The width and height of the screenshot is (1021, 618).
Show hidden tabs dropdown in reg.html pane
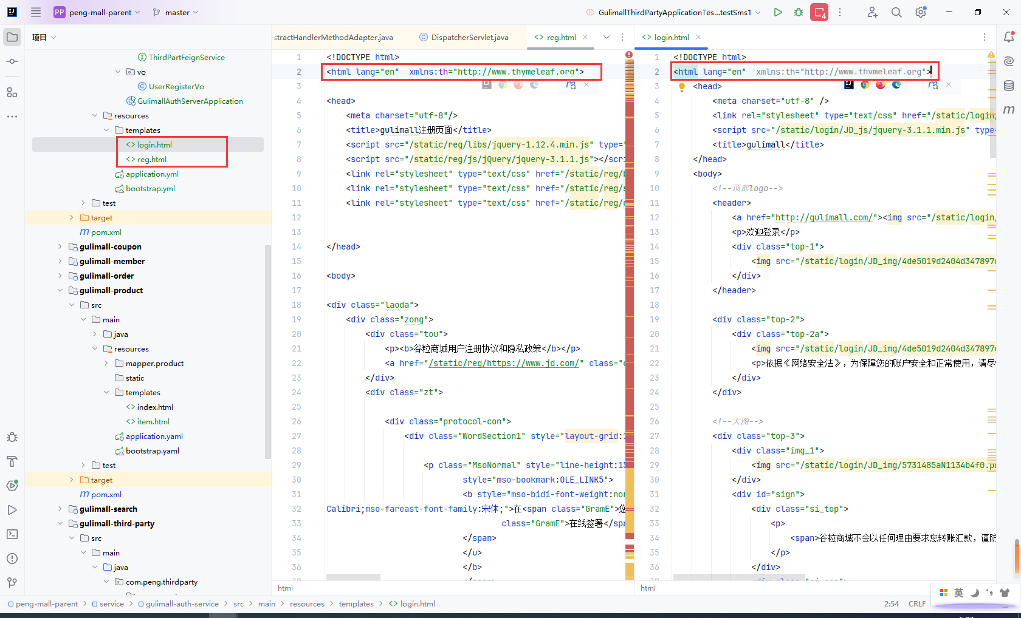[x=606, y=37]
